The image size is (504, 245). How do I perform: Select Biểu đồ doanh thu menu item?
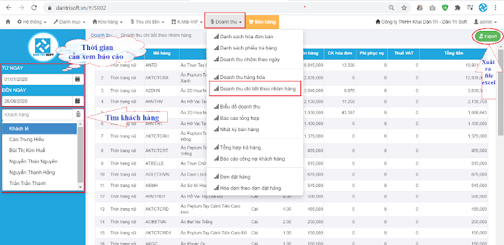[x=237, y=107]
